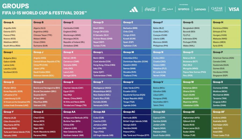Select the Group A header

pos(17,22)
